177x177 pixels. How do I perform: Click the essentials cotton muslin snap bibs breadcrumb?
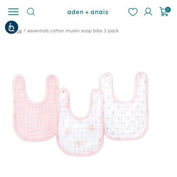[73, 31]
